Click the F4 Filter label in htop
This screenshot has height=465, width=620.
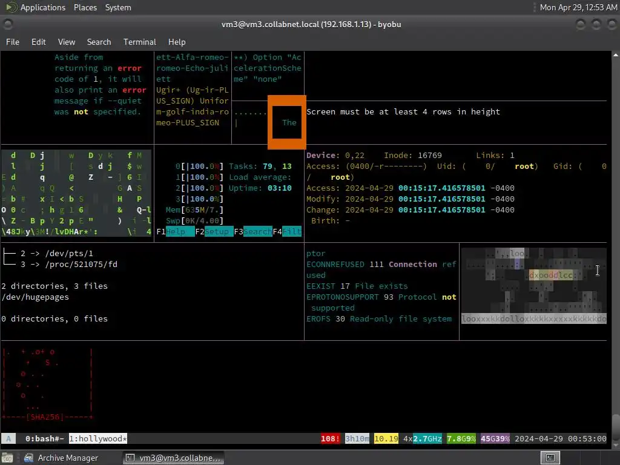[288, 232]
